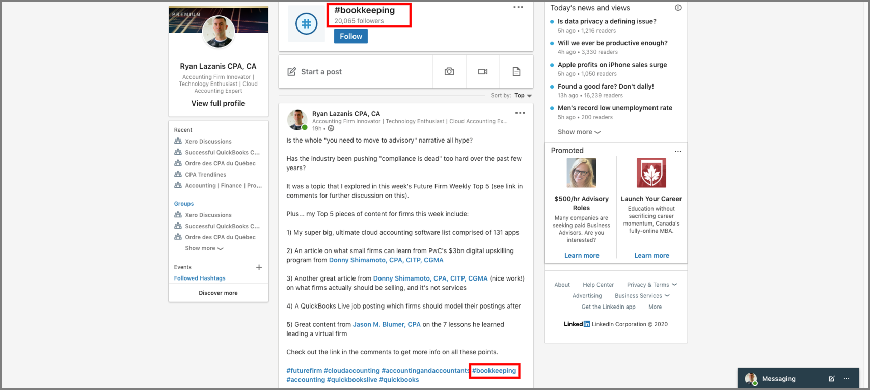This screenshot has height=390, width=870.
Task: Click the sidebar profile photo
Action: click(218, 32)
